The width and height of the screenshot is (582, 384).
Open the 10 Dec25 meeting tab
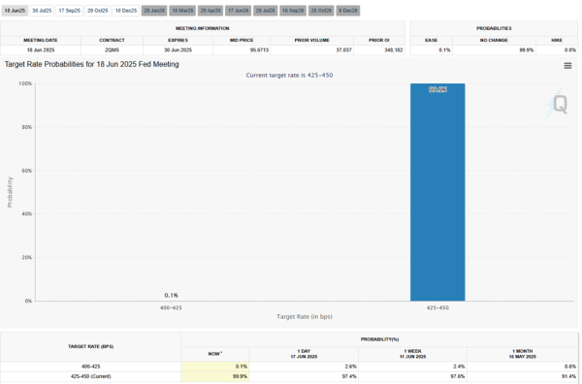click(x=126, y=11)
